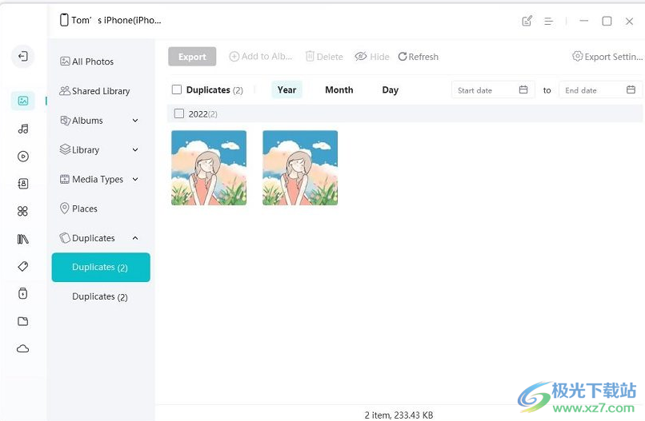Open the hamburger menu icon in title bar
The width and height of the screenshot is (645, 421).
coord(548,21)
